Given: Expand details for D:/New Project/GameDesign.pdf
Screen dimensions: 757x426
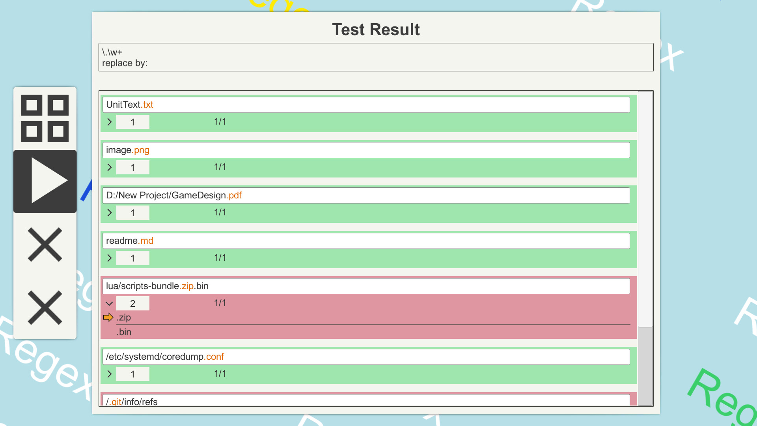Looking at the screenshot, I should pyautogui.click(x=109, y=212).
